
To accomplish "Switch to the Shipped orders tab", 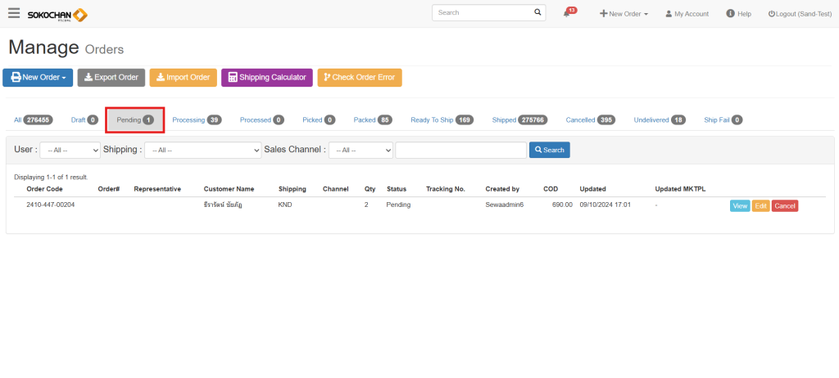I will click(x=519, y=120).
